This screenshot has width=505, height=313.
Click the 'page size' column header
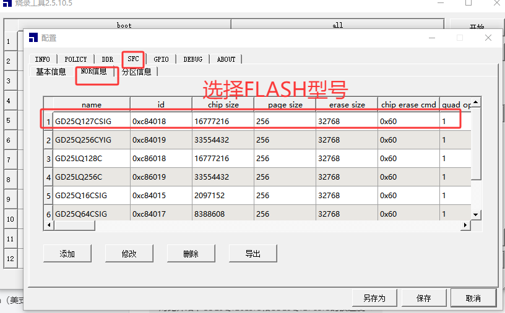pos(285,105)
